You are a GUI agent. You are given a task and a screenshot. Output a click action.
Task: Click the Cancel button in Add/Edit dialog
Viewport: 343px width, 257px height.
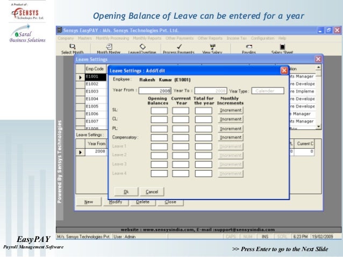point(152,192)
